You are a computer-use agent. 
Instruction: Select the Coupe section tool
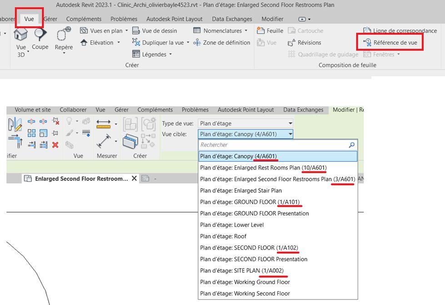(x=40, y=39)
